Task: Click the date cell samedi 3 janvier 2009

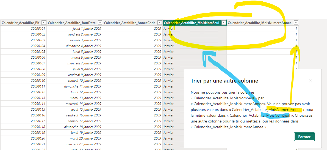Action: point(75,40)
